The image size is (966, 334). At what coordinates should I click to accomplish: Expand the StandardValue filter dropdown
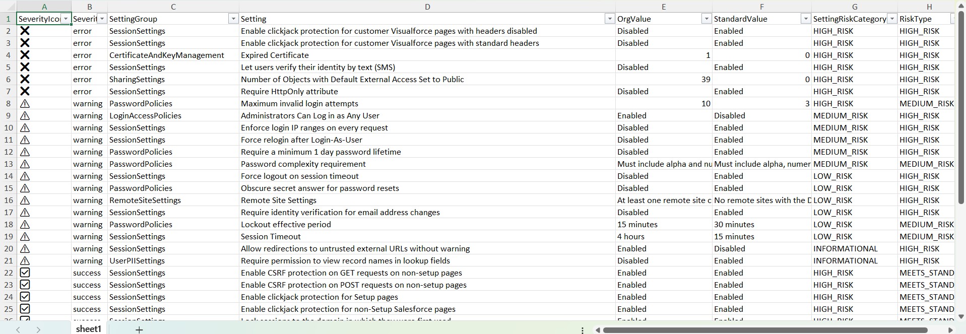[x=805, y=19]
